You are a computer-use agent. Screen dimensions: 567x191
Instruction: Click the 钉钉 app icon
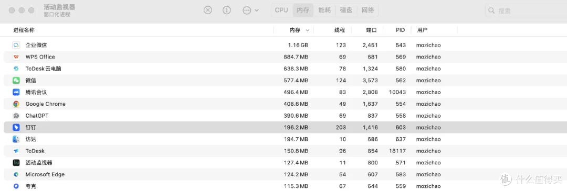click(x=16, y=127)
